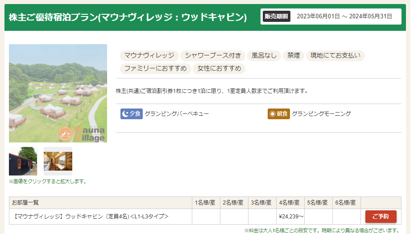Click the red ご予約 reservation button
This screenshot has height=234, width=414.
381,217
